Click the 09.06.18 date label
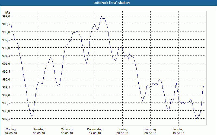This screenshot has width=217, height=136. (151, 133)
